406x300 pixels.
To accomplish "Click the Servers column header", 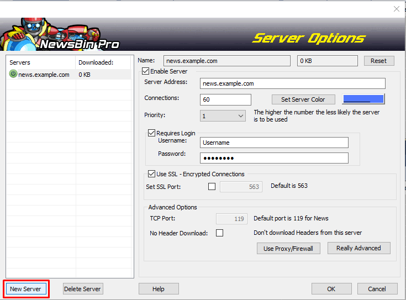I will coord(41,62).
